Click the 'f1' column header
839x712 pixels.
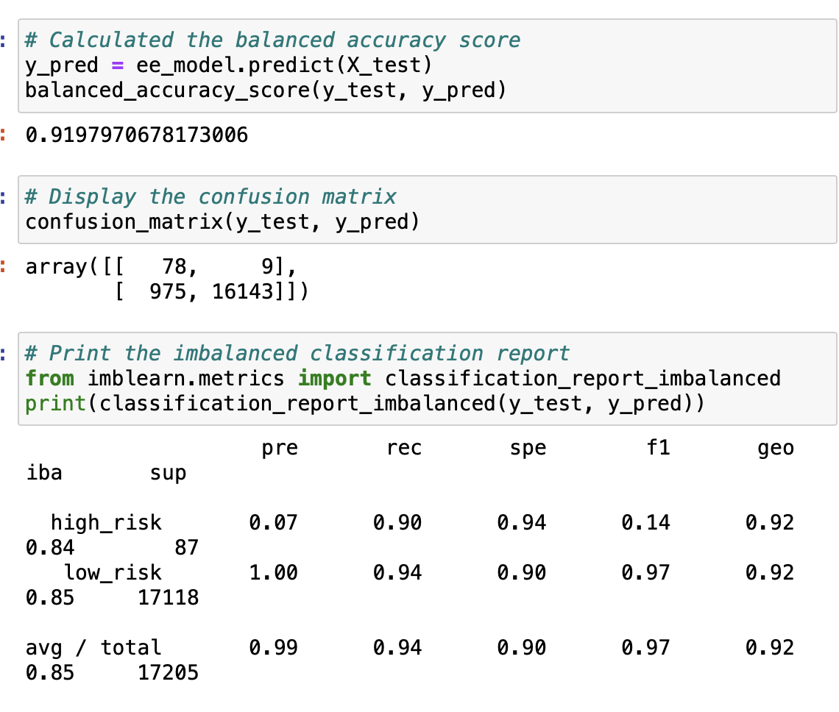[658, 447]
